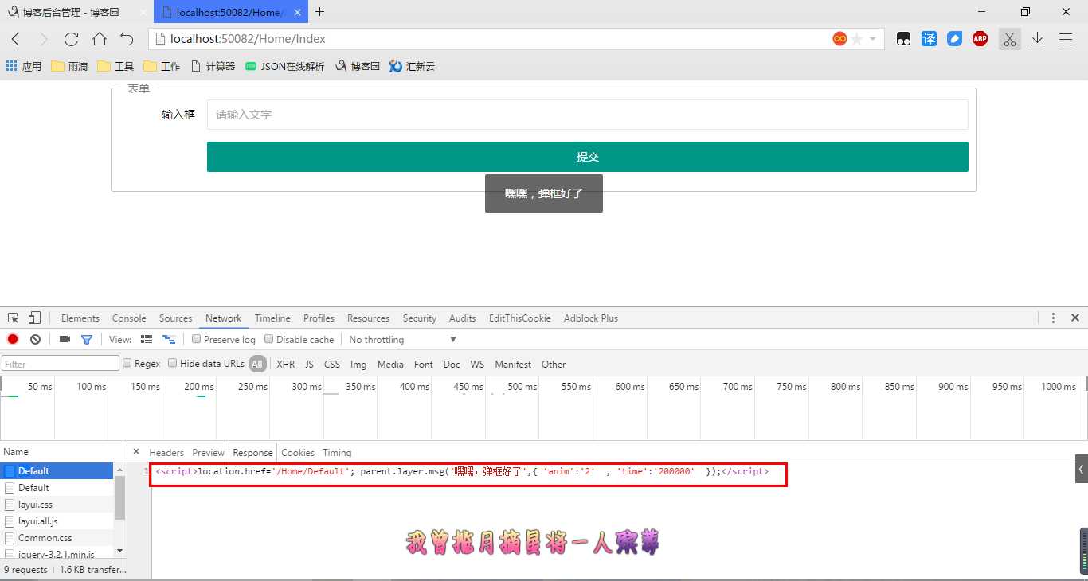The height and width of the screenshot is (581, 1088).
Task: Switch to the Timeline tab
Action: pos(272,318)
